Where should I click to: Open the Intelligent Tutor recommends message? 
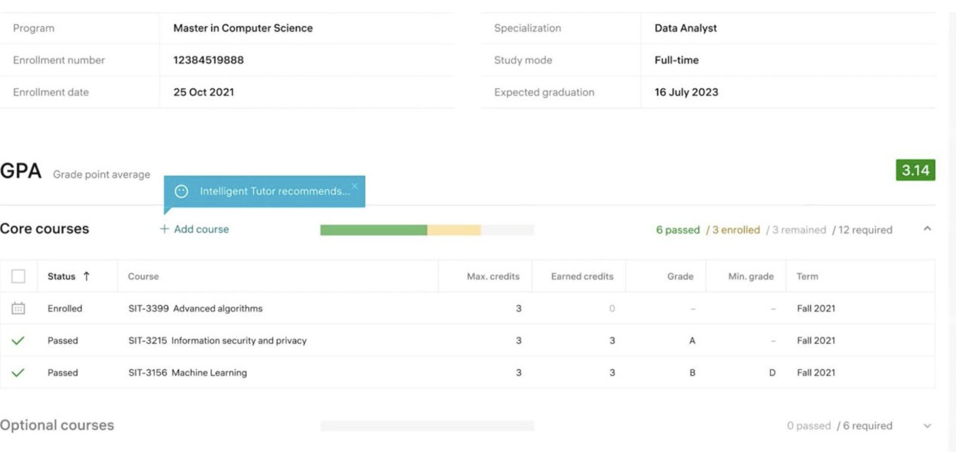274,191
